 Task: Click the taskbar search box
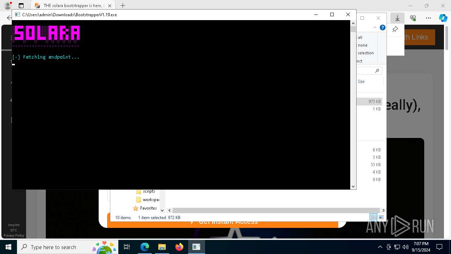[67, 247]
